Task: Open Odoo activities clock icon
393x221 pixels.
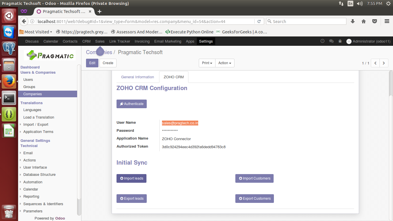Action: click(x=323, y=41)
